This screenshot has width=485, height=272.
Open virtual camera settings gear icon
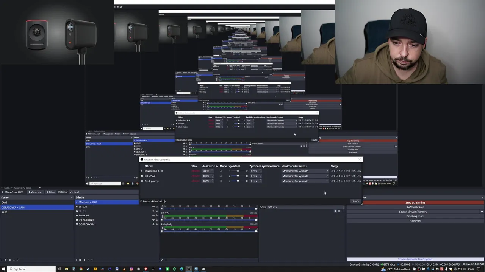pos(482,212)
